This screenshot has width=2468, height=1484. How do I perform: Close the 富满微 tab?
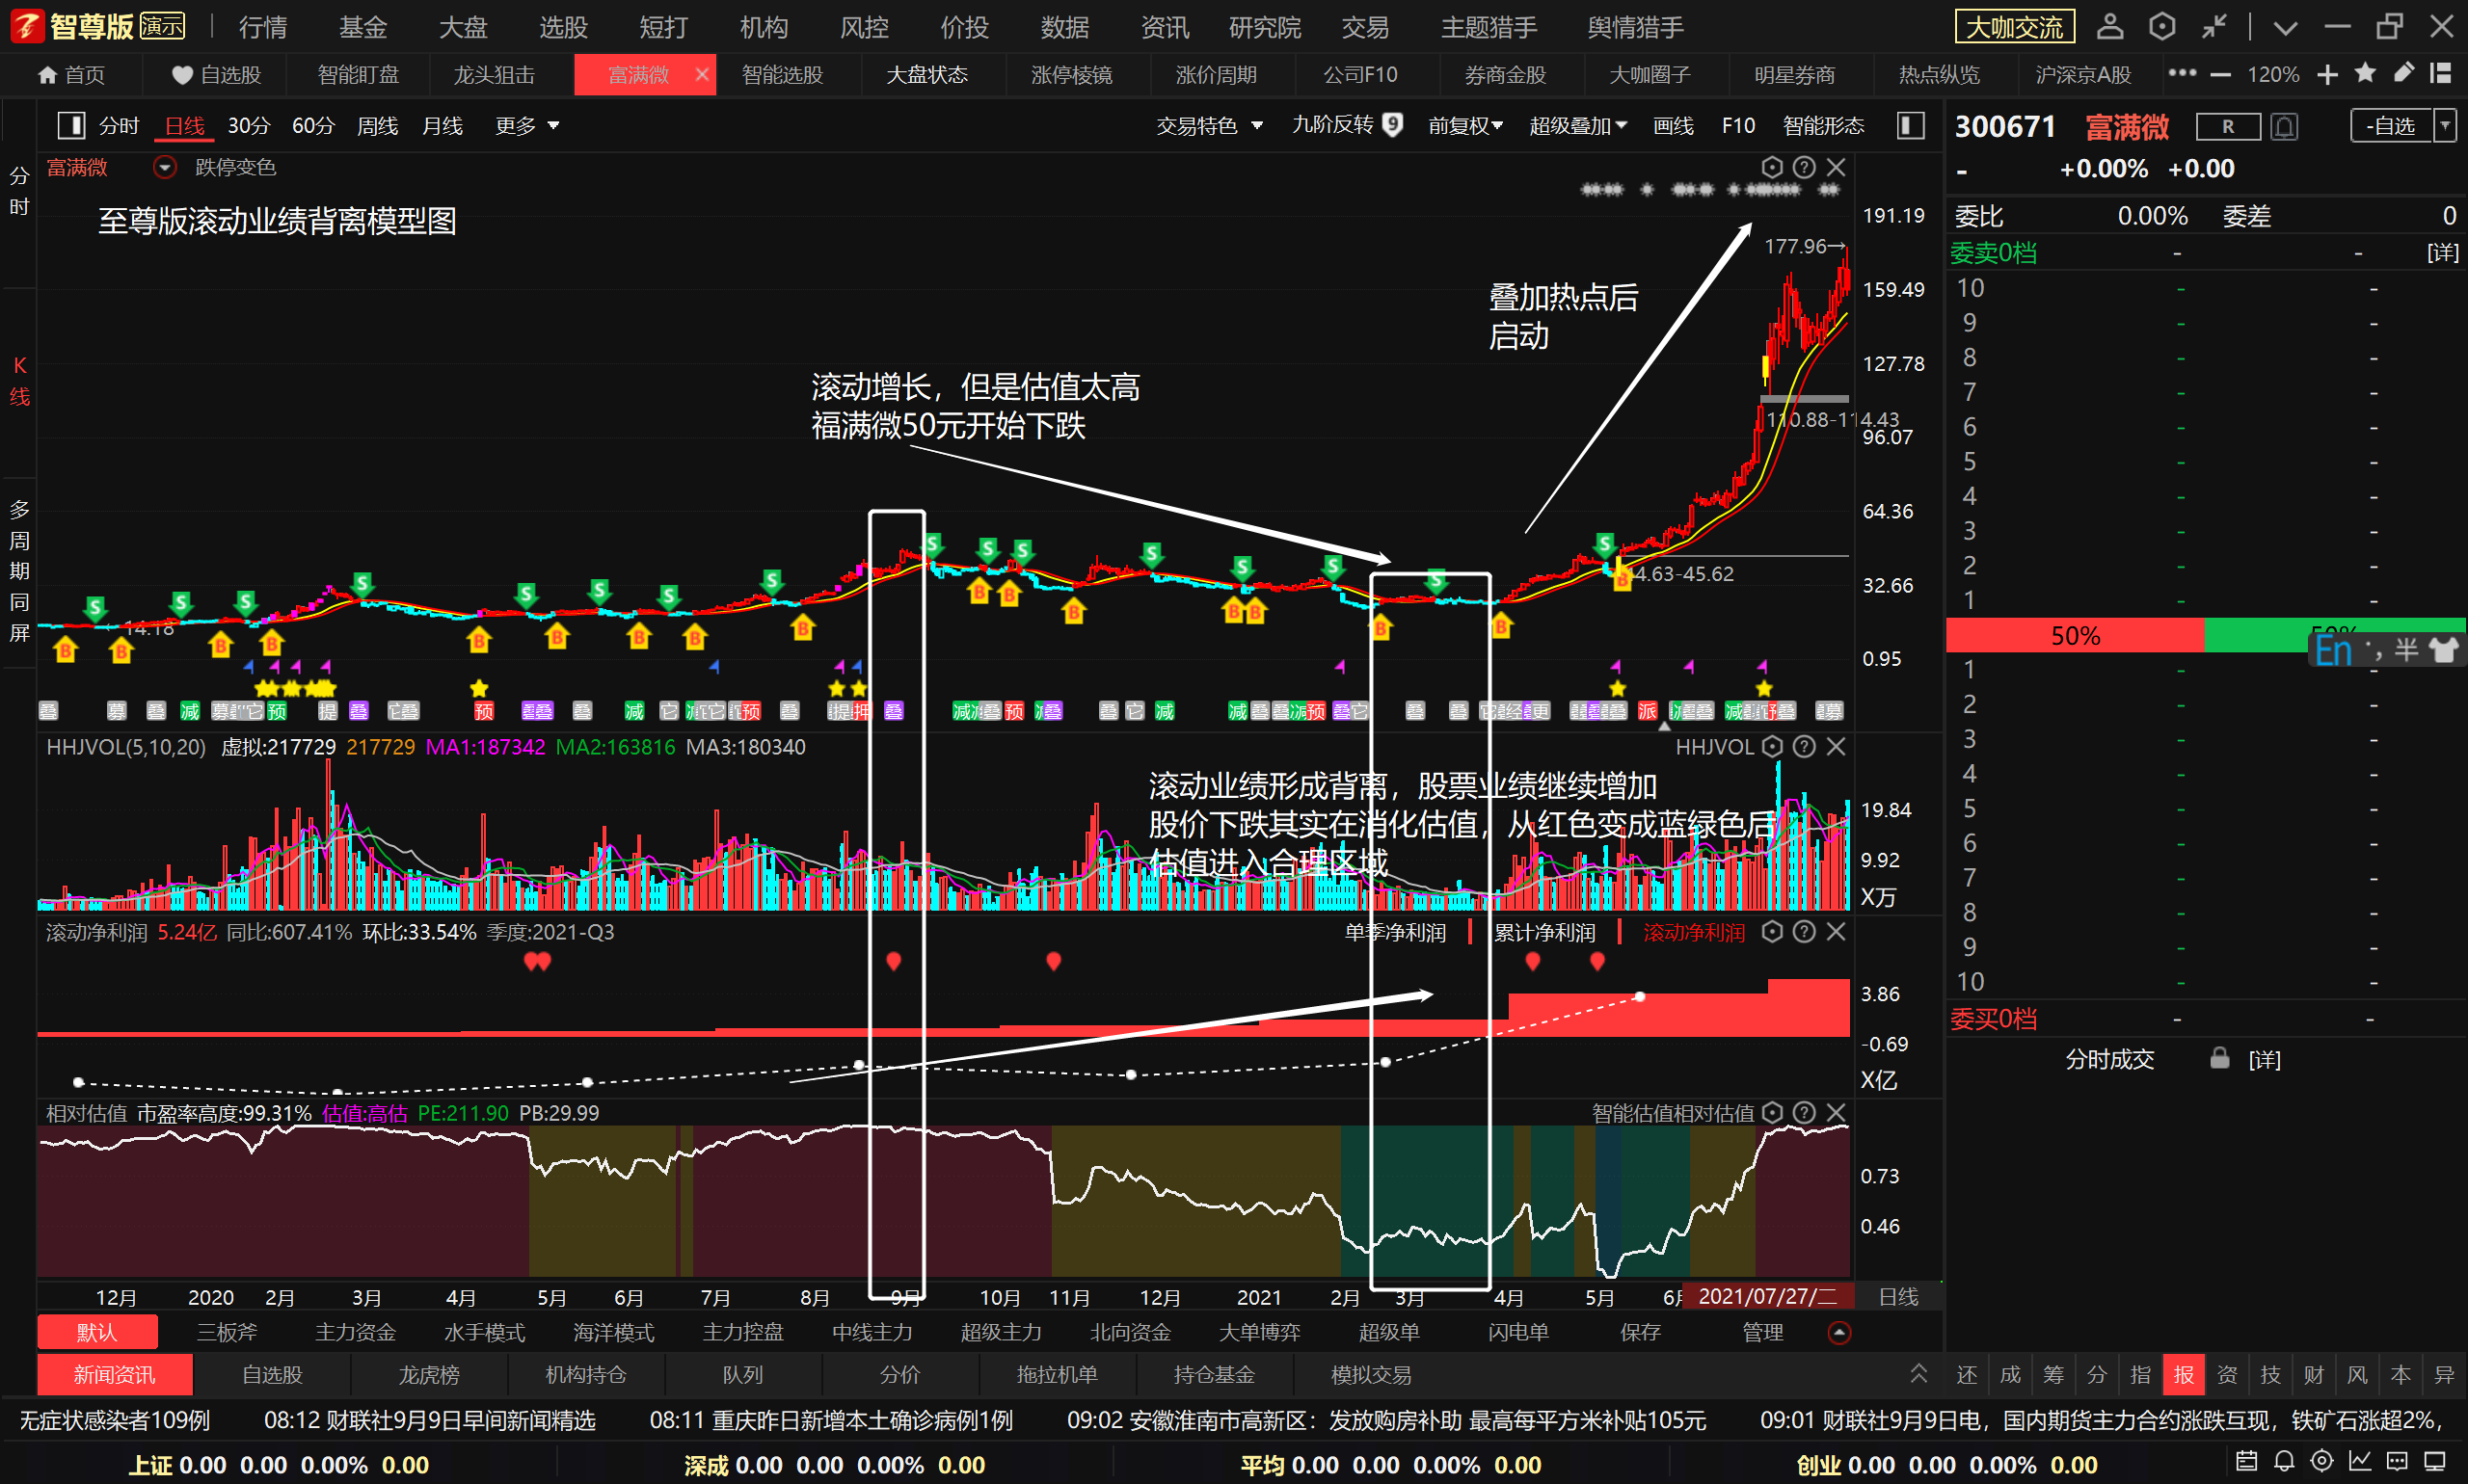[702, 74]
